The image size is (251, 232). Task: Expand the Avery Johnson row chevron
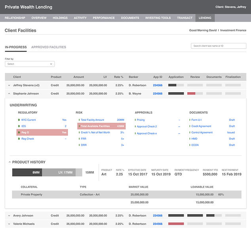(x=9, y=216)
